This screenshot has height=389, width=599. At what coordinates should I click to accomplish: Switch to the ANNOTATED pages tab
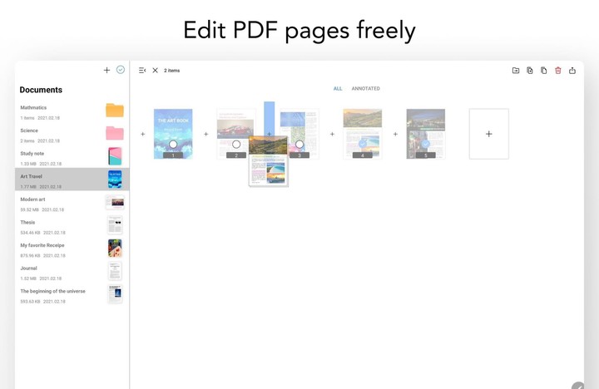[x=365, y=89]
